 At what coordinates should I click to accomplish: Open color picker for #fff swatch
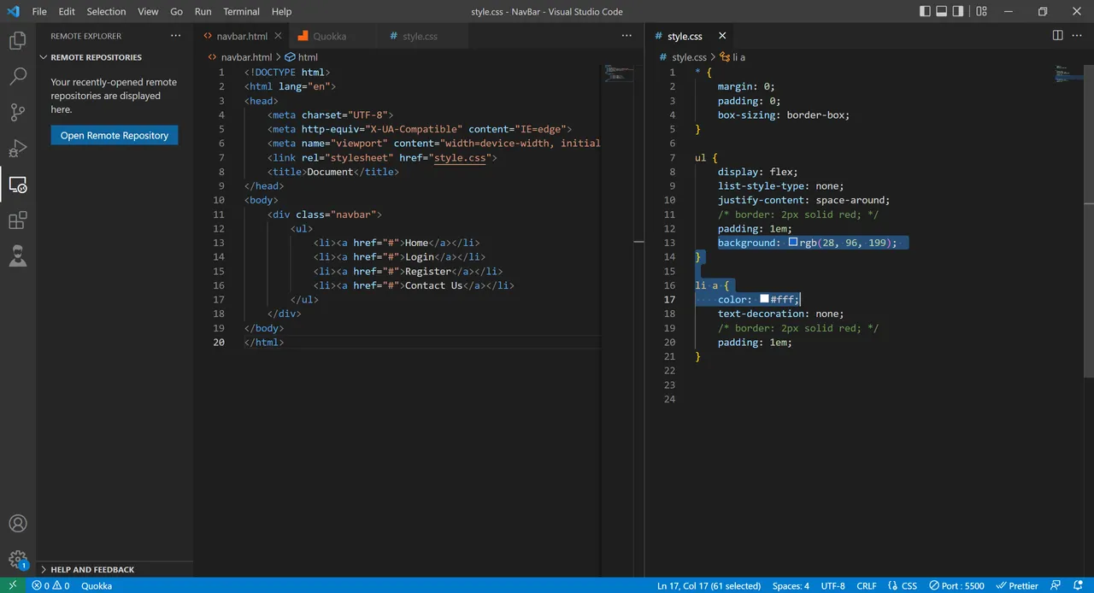point(764,299)
